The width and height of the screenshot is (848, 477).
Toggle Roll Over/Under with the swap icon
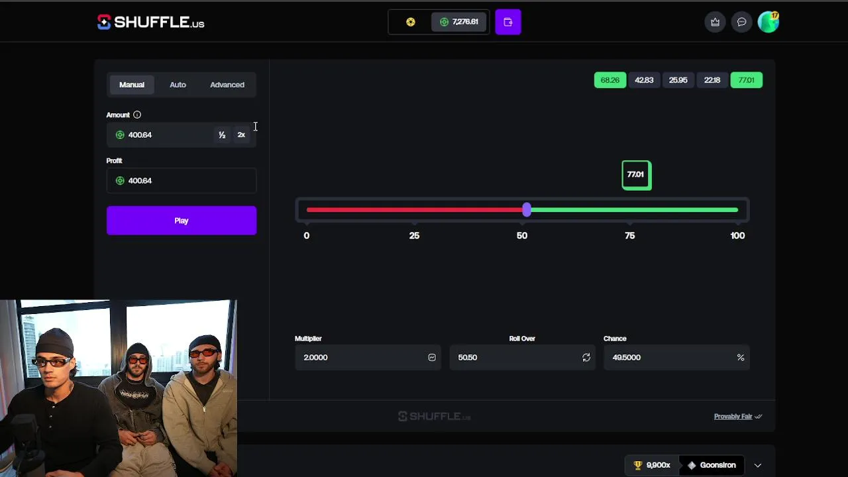[x=586, y=357]
